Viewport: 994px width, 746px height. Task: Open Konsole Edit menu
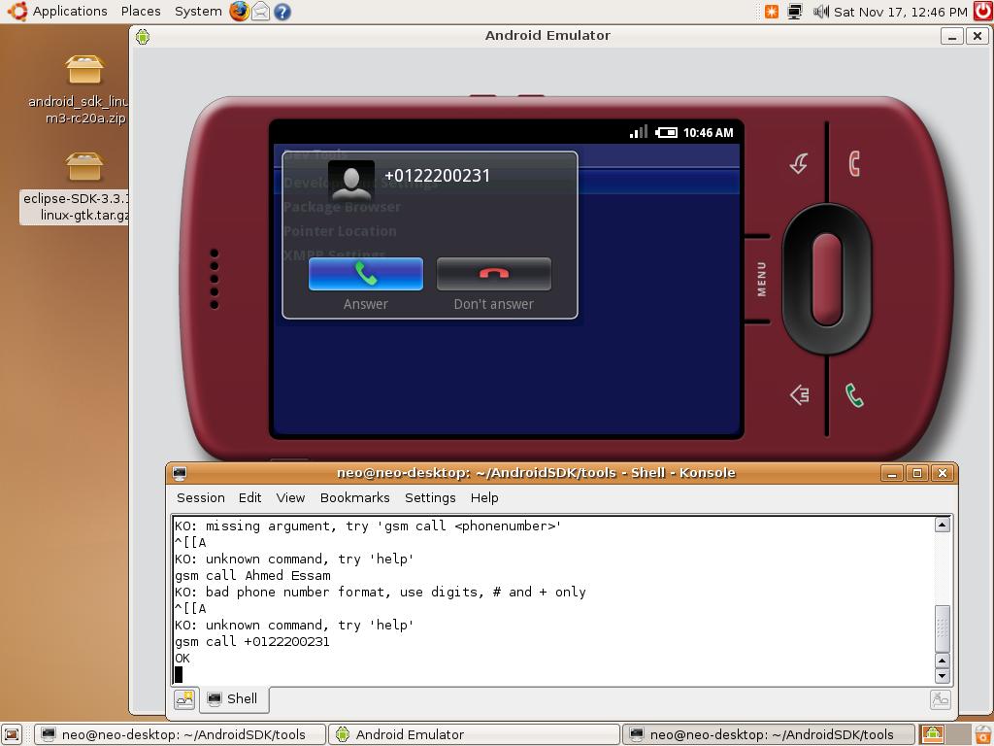[249, 498]
